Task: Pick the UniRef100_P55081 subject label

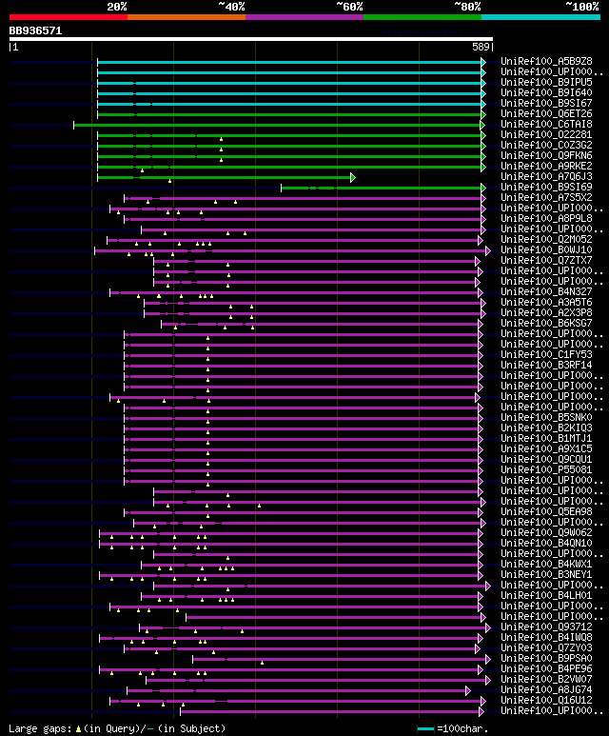Action: pos(546,469)
